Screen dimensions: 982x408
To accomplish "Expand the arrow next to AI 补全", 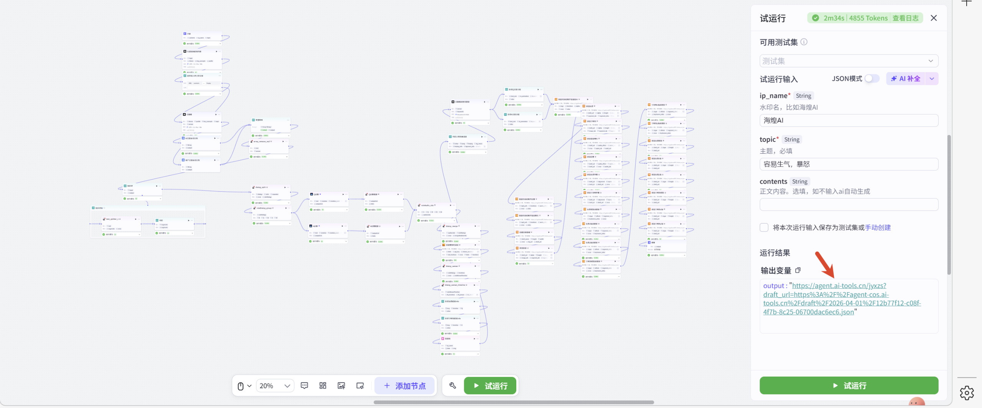I will point(932,79).
